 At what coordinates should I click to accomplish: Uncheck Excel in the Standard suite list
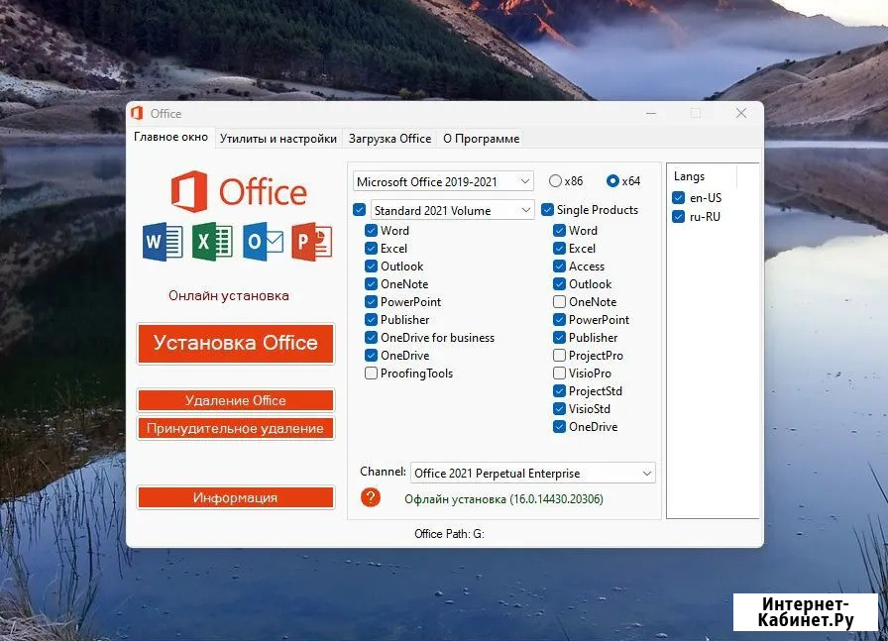pyautogui.click(x=371, y=249)
